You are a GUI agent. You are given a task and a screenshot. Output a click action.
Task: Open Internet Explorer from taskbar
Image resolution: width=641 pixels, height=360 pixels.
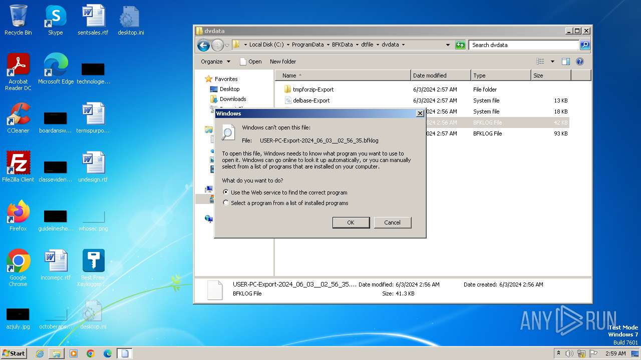pyautogui.click(x=40, y=353)
